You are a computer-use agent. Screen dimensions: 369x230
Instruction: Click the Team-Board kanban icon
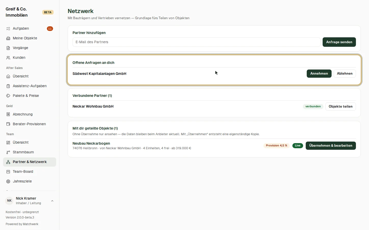click(8, 172)
